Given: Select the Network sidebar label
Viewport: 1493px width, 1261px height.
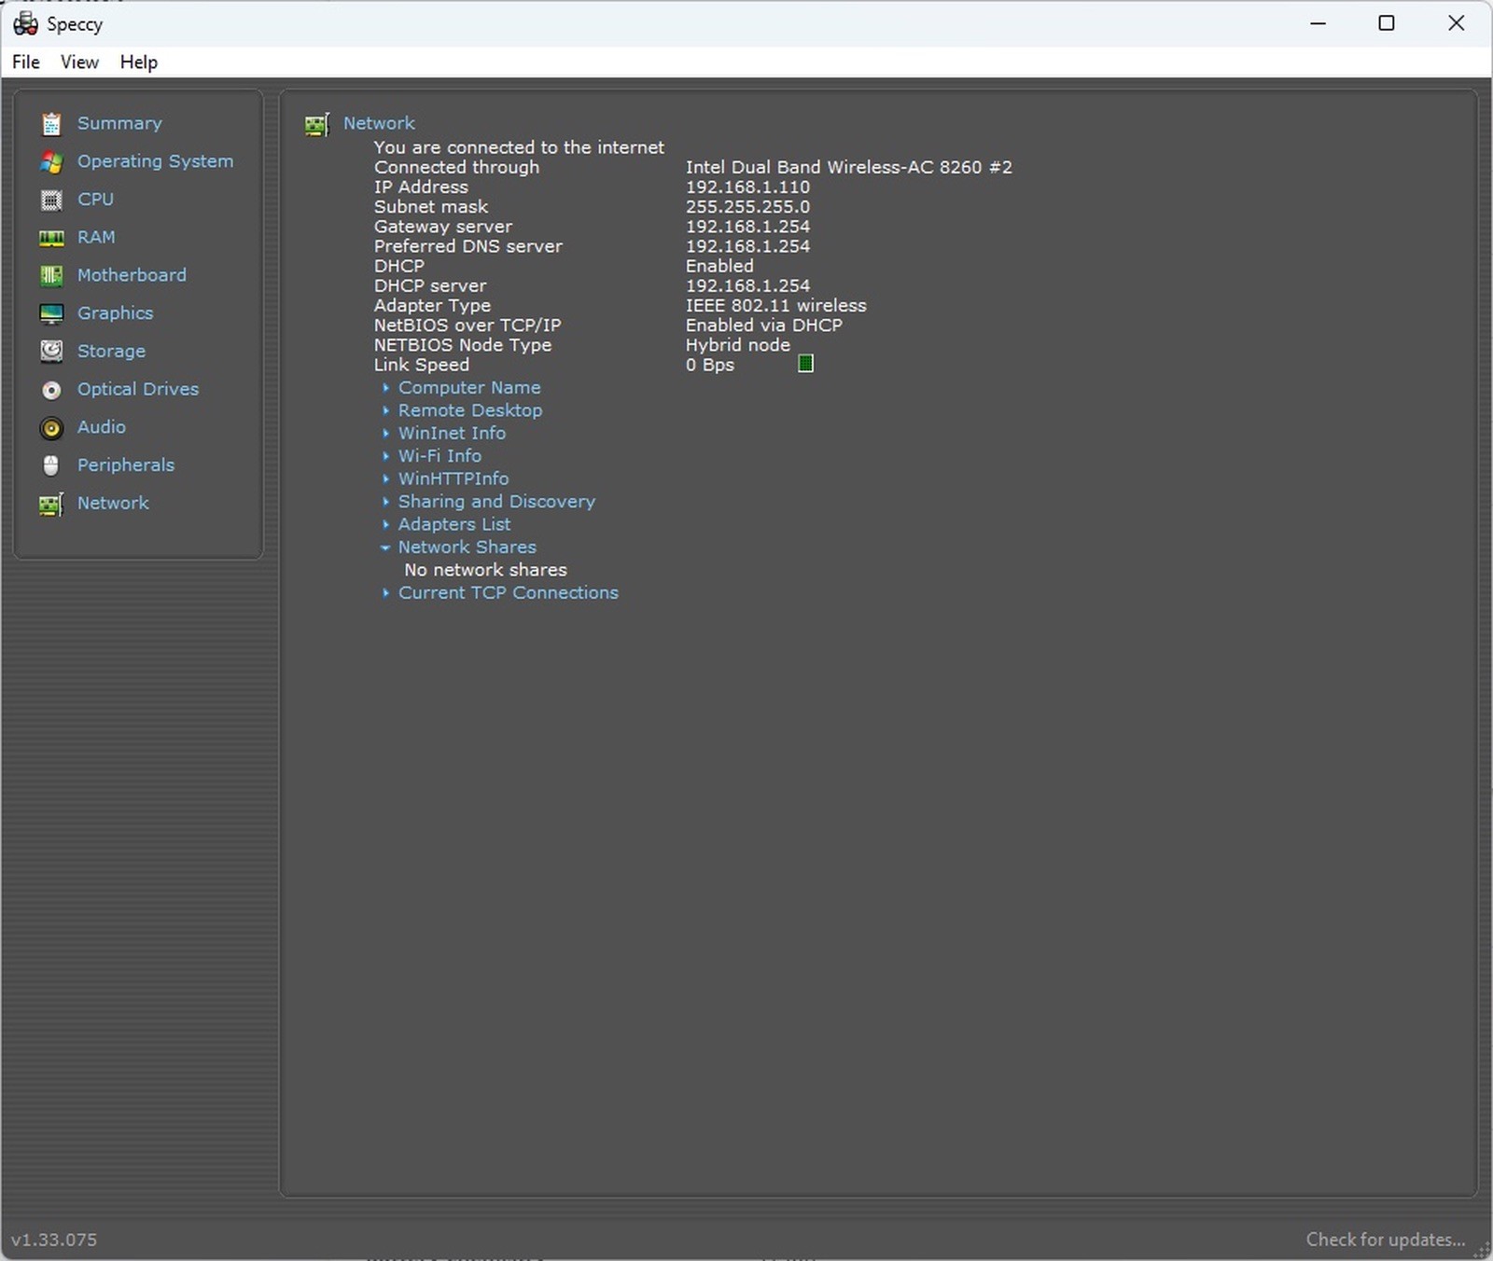Looking at the screenshot, I should pos(113,503).
